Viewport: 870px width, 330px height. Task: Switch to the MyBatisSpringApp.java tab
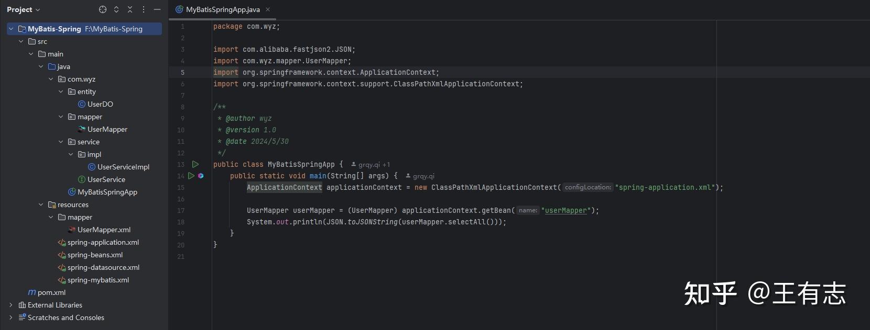222,9
